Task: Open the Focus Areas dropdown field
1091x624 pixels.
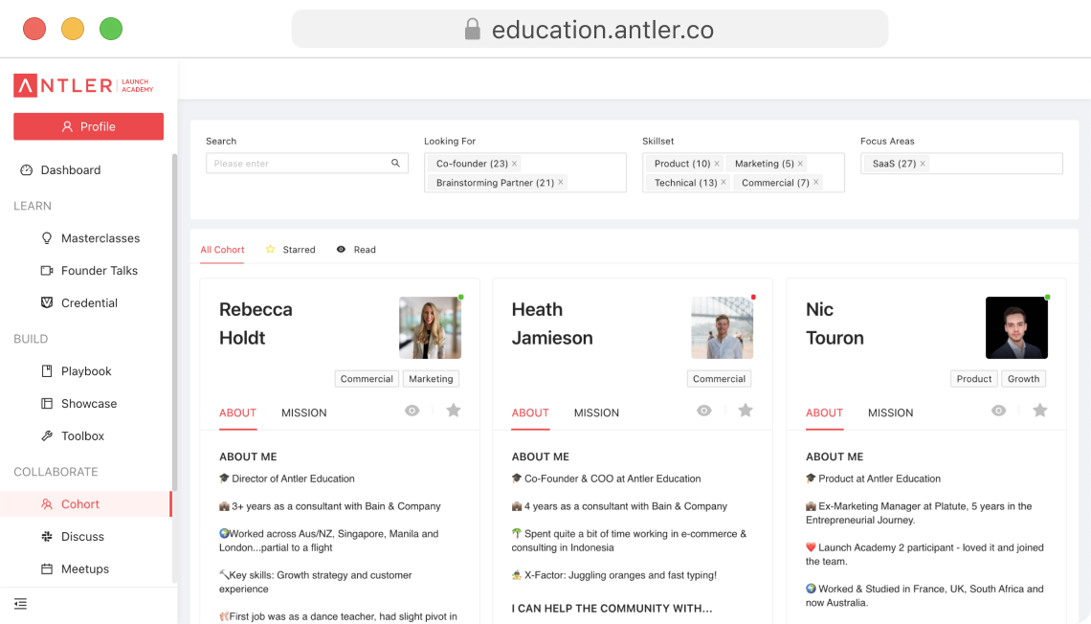Action: [x=962, y=164]
